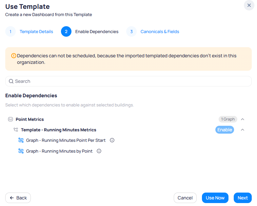Viewport: 257px width, 206px height.
Task: Focus the Search dependencies field
Action: 128,81
